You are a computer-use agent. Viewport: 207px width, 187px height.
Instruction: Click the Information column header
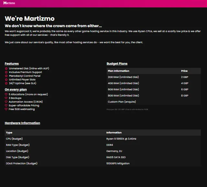pyautogui.click(x=114, y=132)
